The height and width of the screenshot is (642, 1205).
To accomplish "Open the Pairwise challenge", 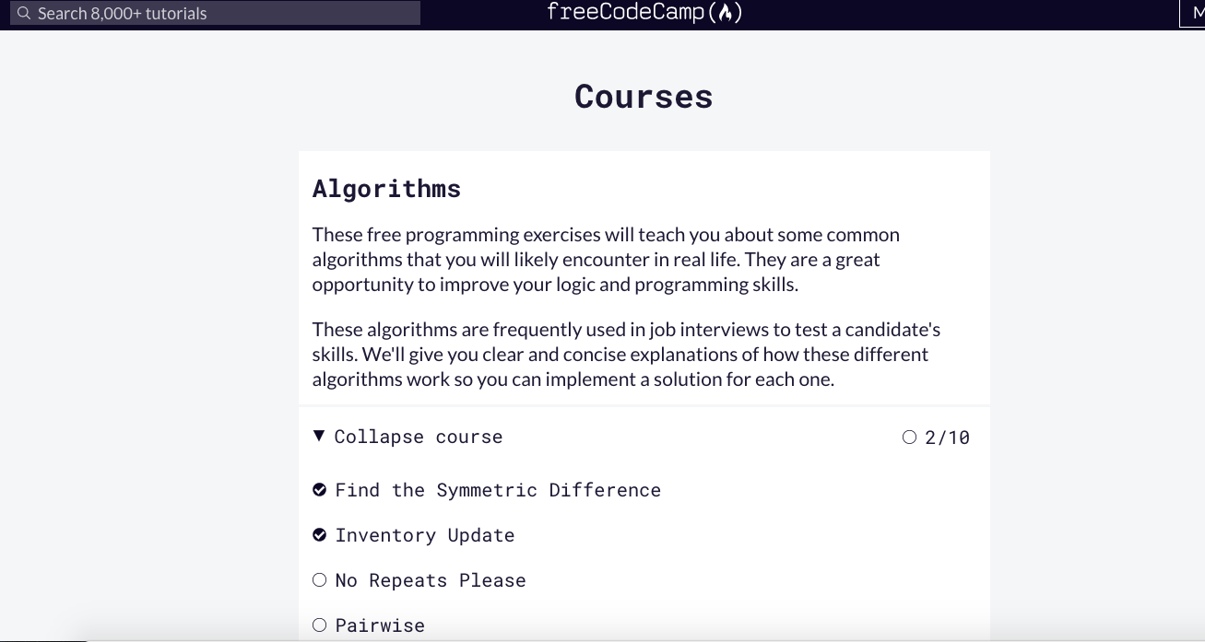I will [x=380, y=625].
